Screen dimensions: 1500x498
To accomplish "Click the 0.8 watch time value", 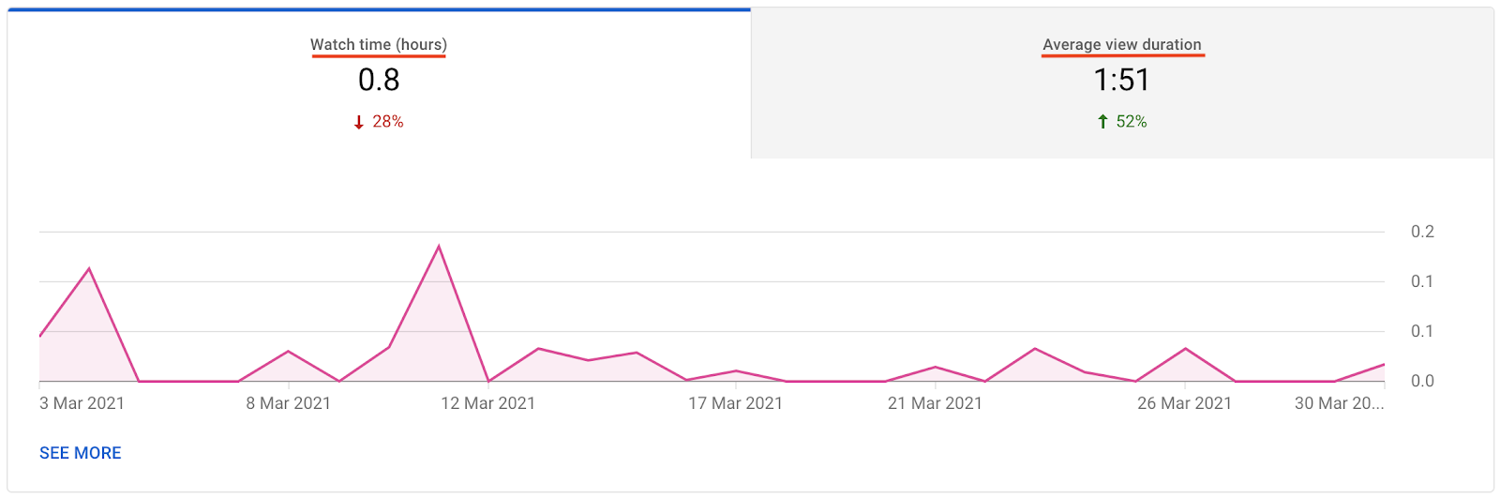I will 379,80.
